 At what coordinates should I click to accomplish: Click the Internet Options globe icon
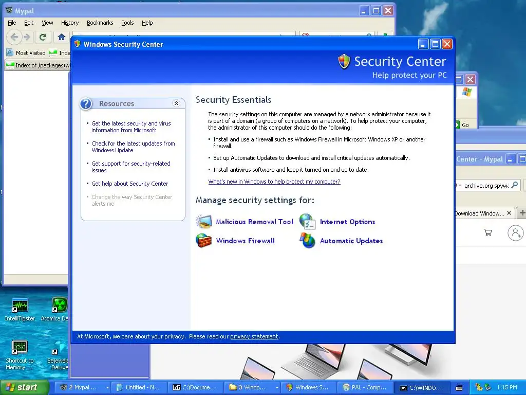(x=307, y=221)
